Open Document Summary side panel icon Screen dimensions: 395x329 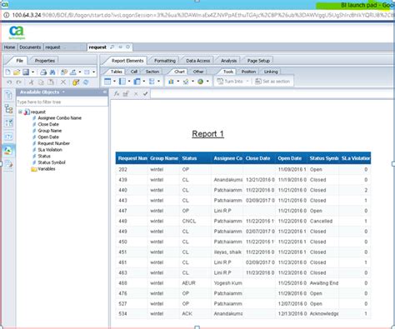click(x=8, y=95)
